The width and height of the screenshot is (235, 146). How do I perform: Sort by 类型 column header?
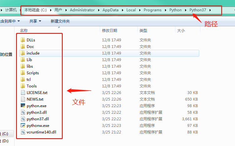[143, 31]
